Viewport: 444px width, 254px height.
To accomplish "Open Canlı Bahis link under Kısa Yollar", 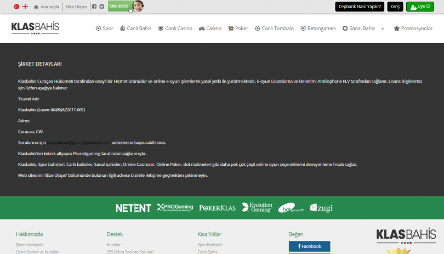I will 207,252.
